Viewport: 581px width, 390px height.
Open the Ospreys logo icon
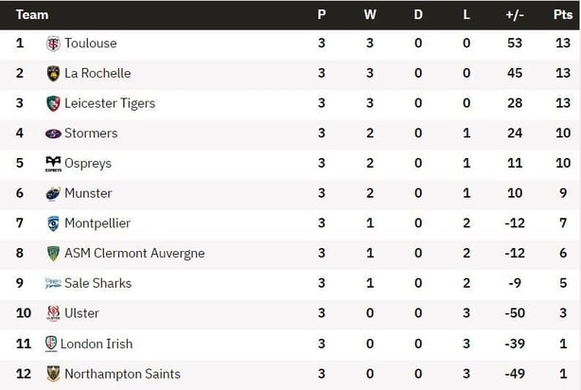pyautogui.click(x=53, y=164)
